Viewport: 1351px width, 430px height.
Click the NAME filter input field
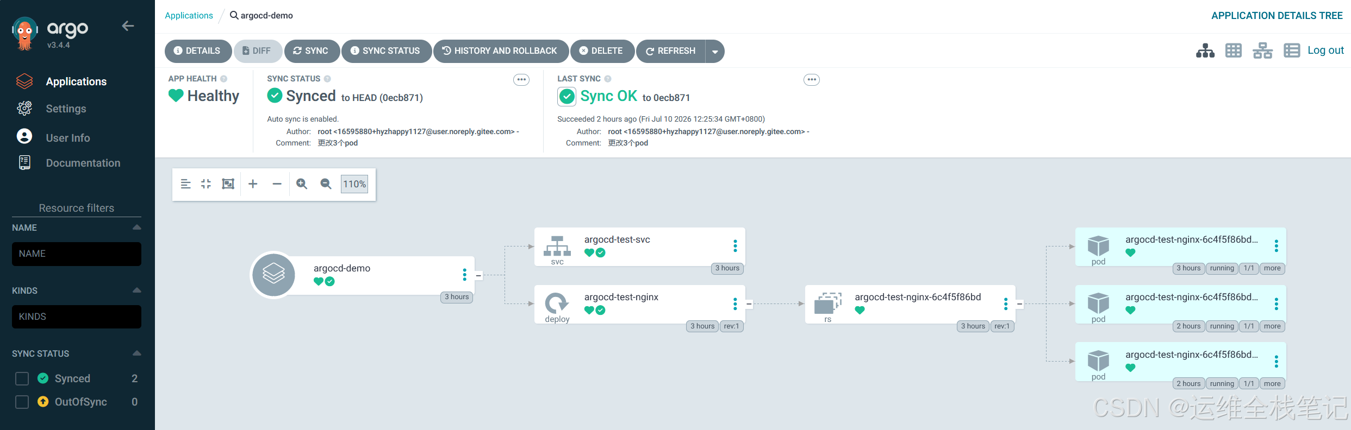(x=77, y=254)
